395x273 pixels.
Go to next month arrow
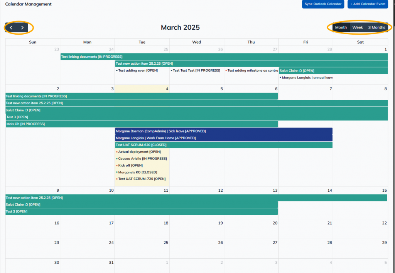[x=22, y=28]
